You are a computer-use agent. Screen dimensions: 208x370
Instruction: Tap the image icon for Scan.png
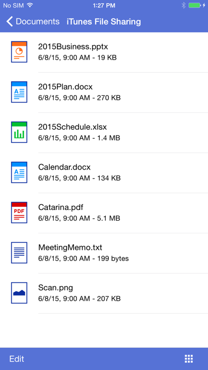coord(19,293)
